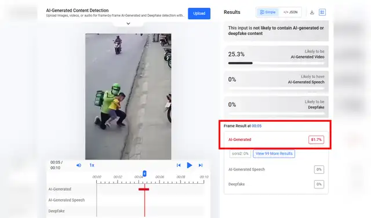371x218 pixels.
Task: Click the video preview of the scooter rider
Action: pos(128,97)
